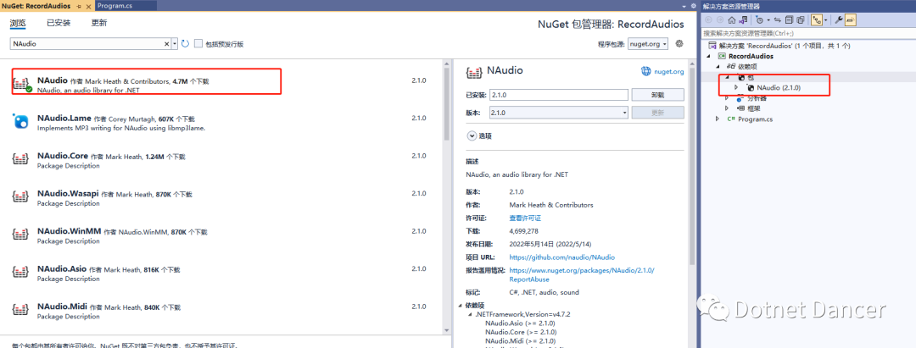Open the github.com/naudio/NAudio project URL
Image resolution: width=916 pixels, height=348 pixels.
562,257
